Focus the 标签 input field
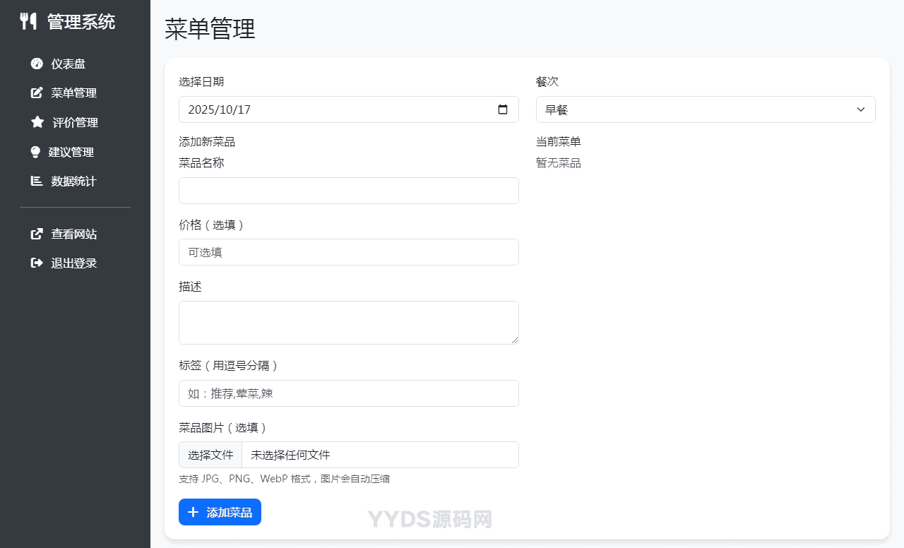Viewport: 904px width, 548px height. pos(349,393)
